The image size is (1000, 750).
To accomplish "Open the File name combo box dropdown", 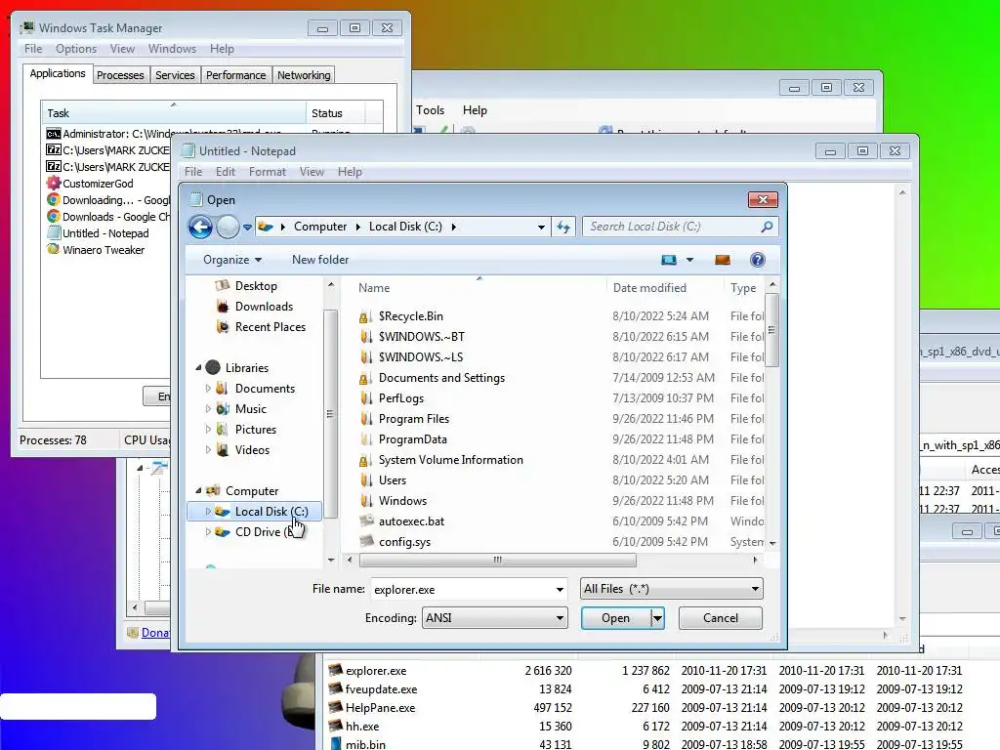I will pyautogui.click(x=560, y=589).
